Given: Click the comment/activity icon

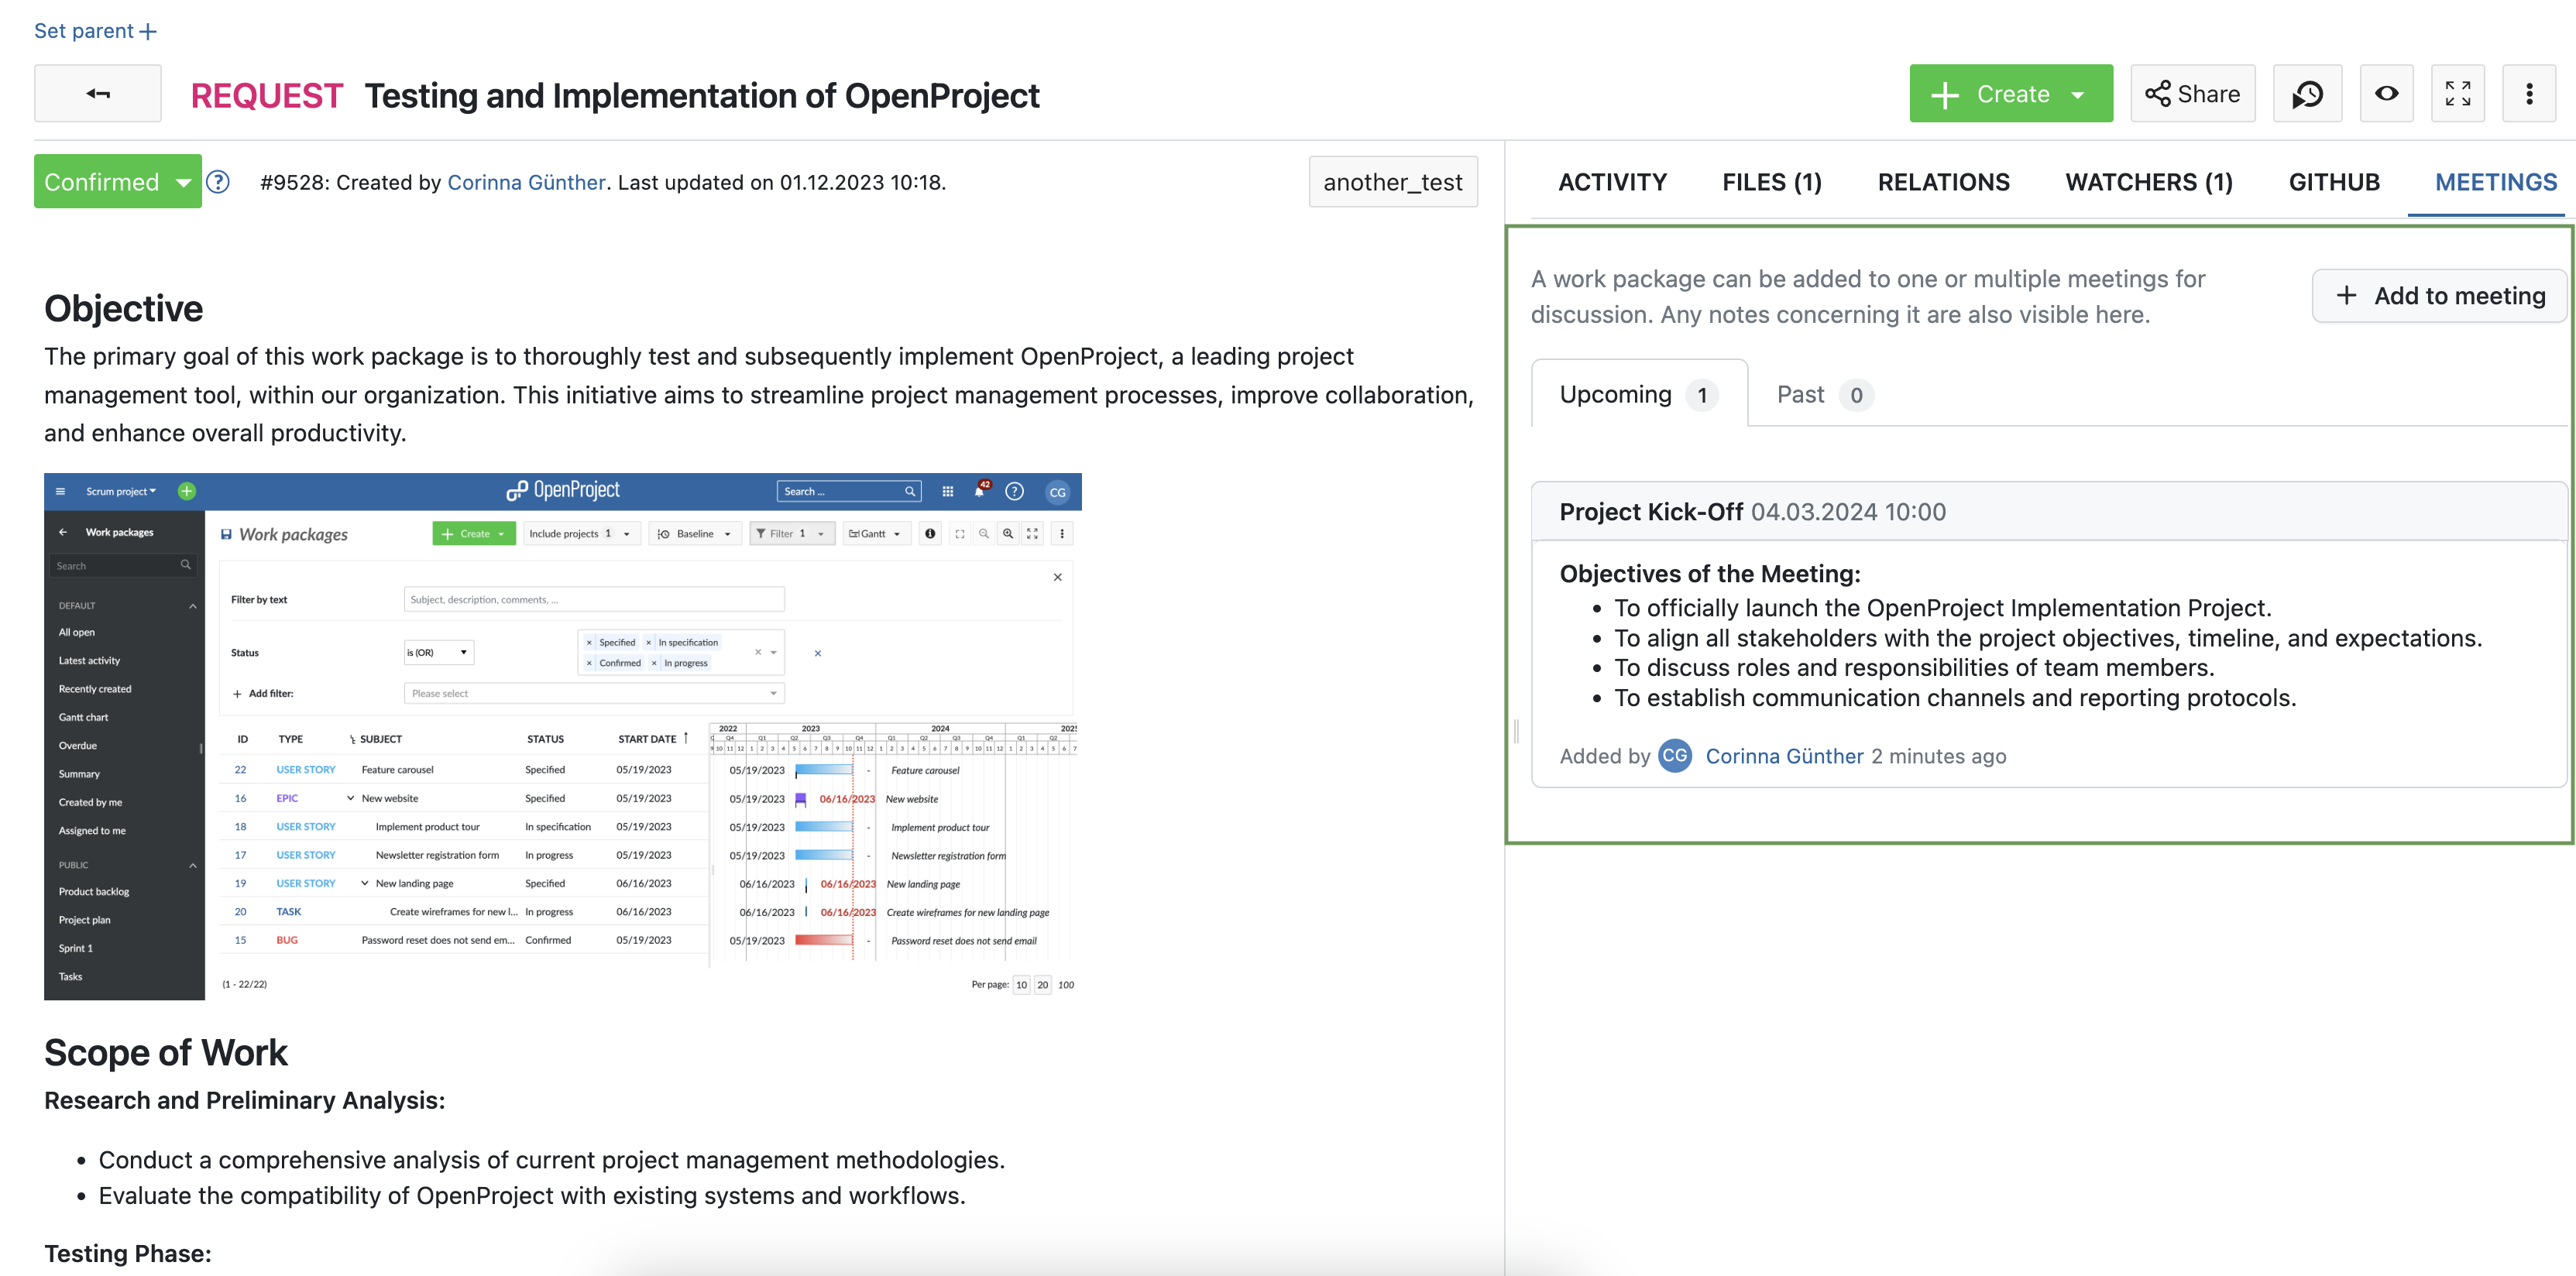Looking at the screenshot, I should (2308, 94).
